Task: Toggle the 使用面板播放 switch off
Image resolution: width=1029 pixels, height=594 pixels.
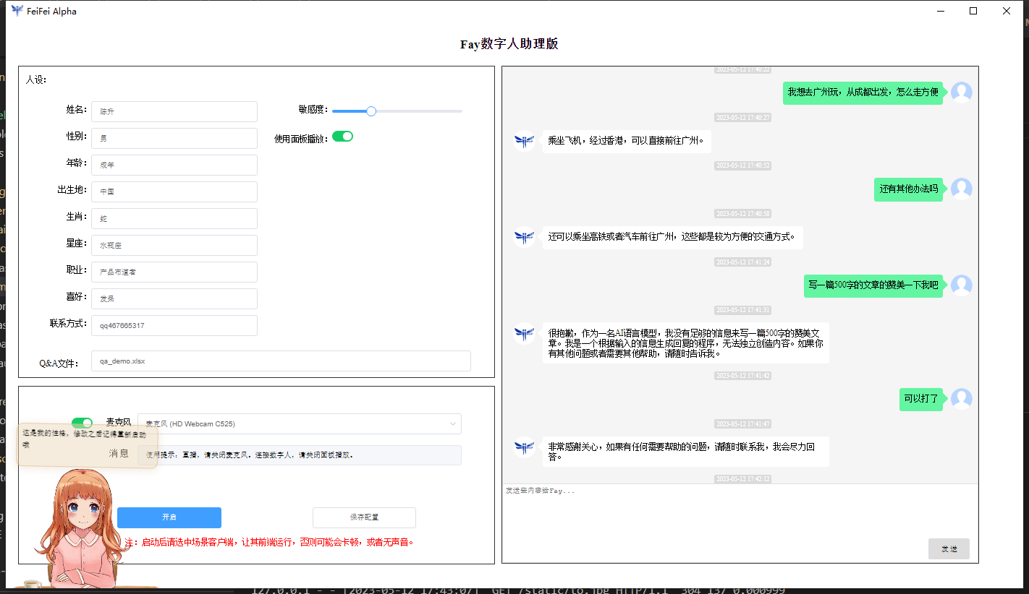Action: 342,137
